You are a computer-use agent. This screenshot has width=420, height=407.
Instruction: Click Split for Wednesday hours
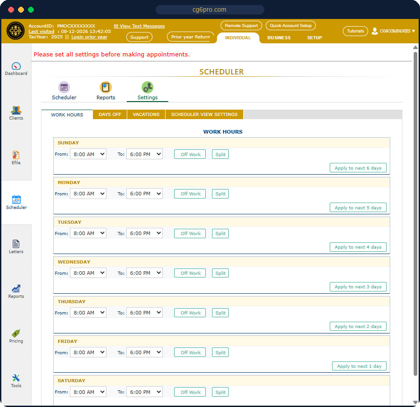tap(221, 273)
